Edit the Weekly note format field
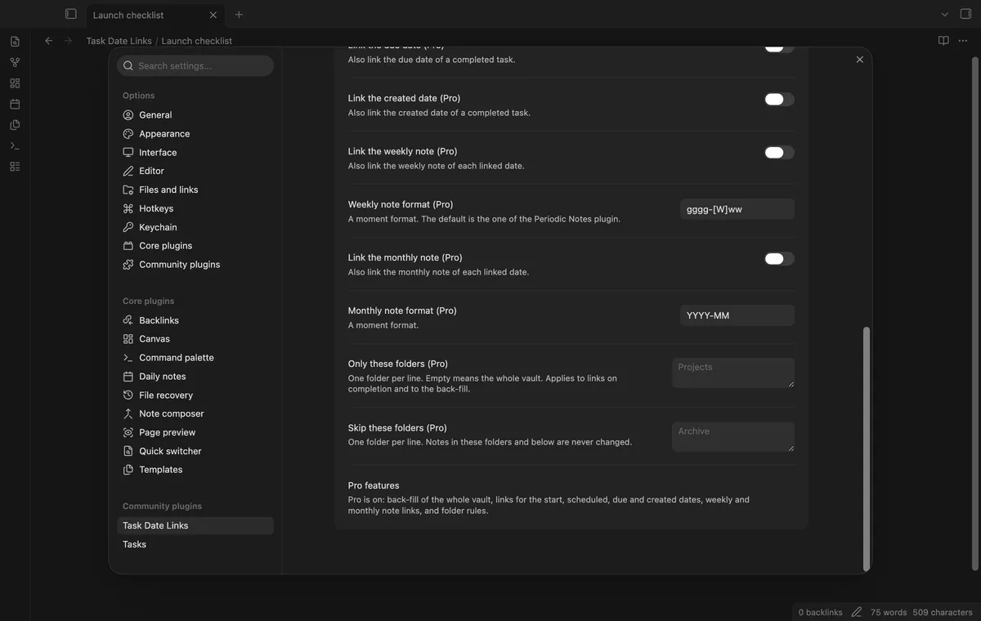981x621 pixels. coord(737,209)
